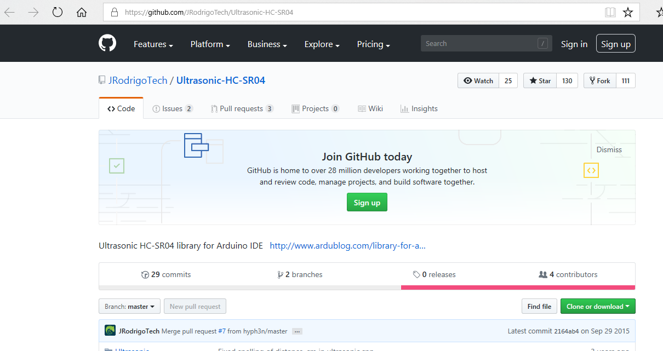
Task: Dismiss the Join GitHub banner
Action: coord(609,149)
